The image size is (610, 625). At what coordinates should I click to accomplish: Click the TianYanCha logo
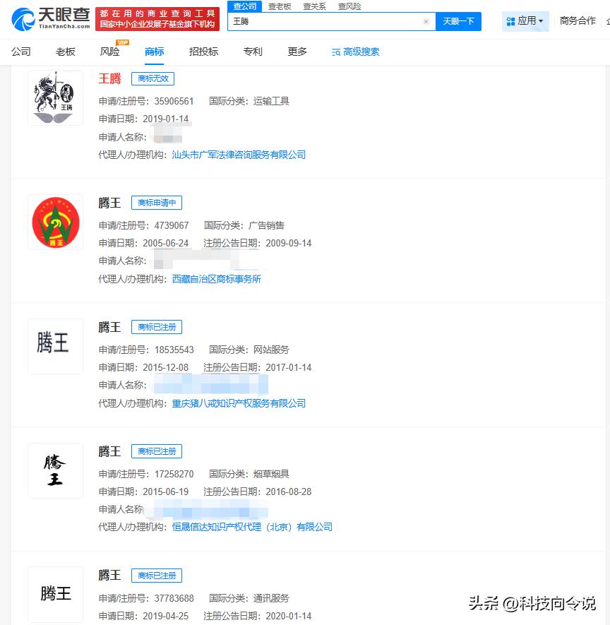[x=51, y=19]
